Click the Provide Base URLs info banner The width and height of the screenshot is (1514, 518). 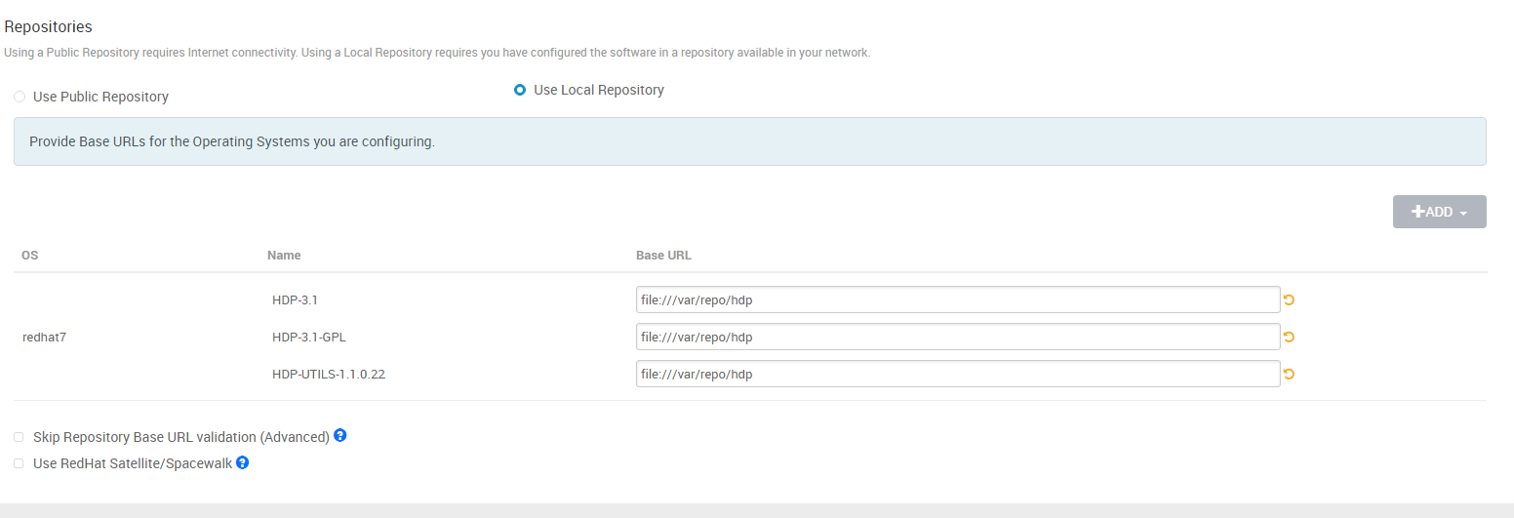(x=749, y=141)
